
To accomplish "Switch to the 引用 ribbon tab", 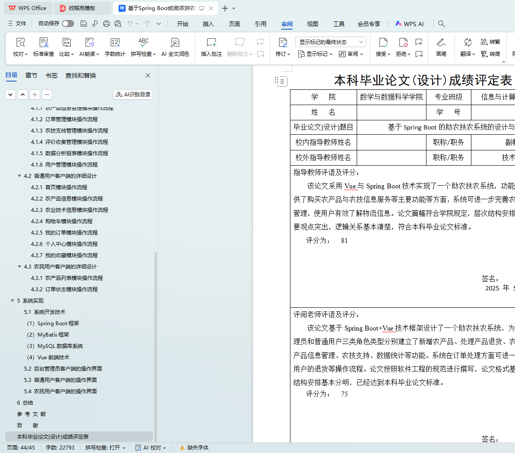I will (260, 24).
